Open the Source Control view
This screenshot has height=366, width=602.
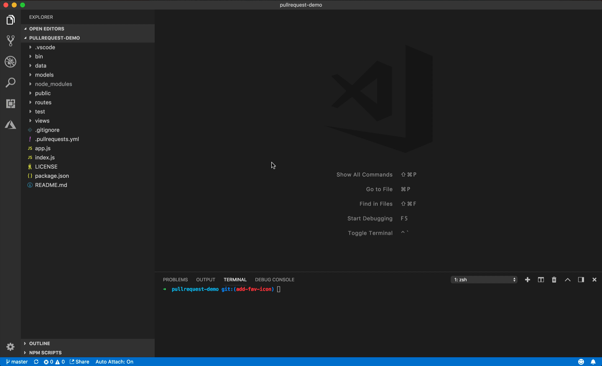(10, 41)
